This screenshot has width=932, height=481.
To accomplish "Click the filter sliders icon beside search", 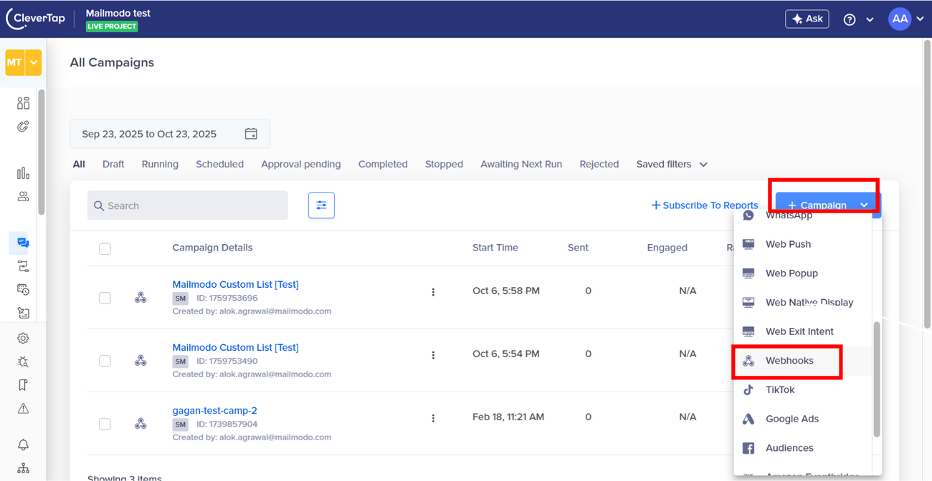I will pos(321,205).
